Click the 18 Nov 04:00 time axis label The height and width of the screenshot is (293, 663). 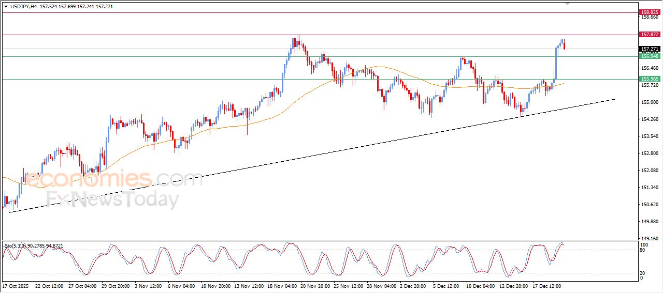[281, 285]
